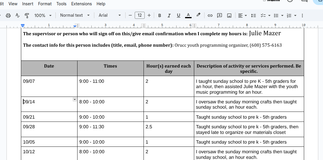Toggle underline formatting
The image size is (323, 160).
click(x=178, y=15)
